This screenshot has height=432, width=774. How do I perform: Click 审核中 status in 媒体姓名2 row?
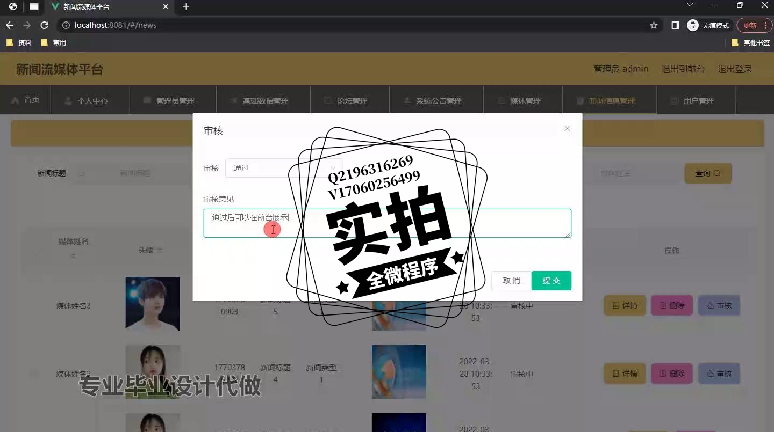click(522, 374)
